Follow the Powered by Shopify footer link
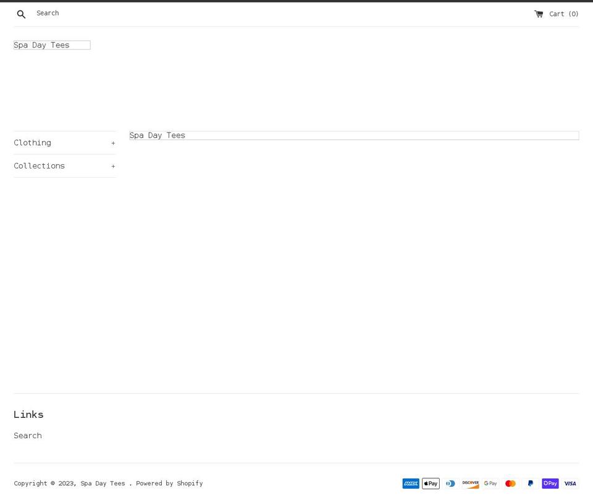593x503 pixels. 169,483
